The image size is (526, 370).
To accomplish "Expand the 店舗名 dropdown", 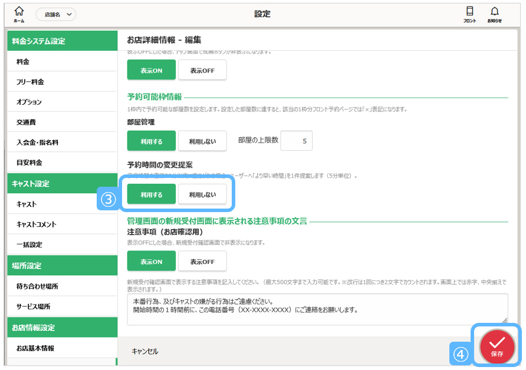I will [x=56, y=14].
